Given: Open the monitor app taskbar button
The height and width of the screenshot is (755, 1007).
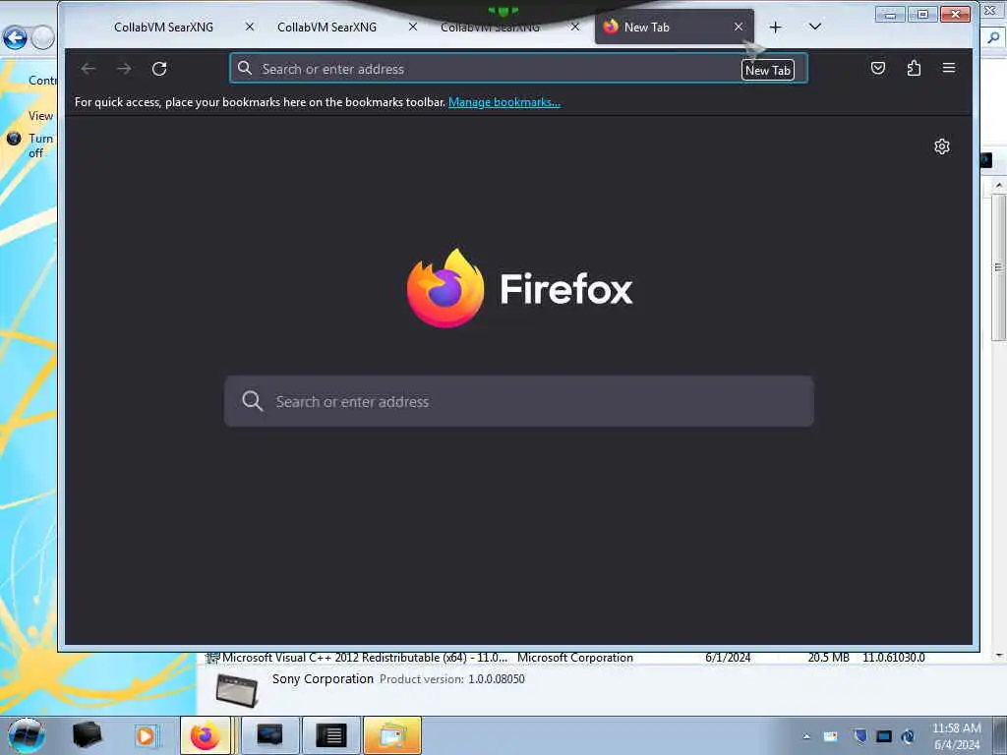Looking at the screenshot, I should tap(269, 735).
